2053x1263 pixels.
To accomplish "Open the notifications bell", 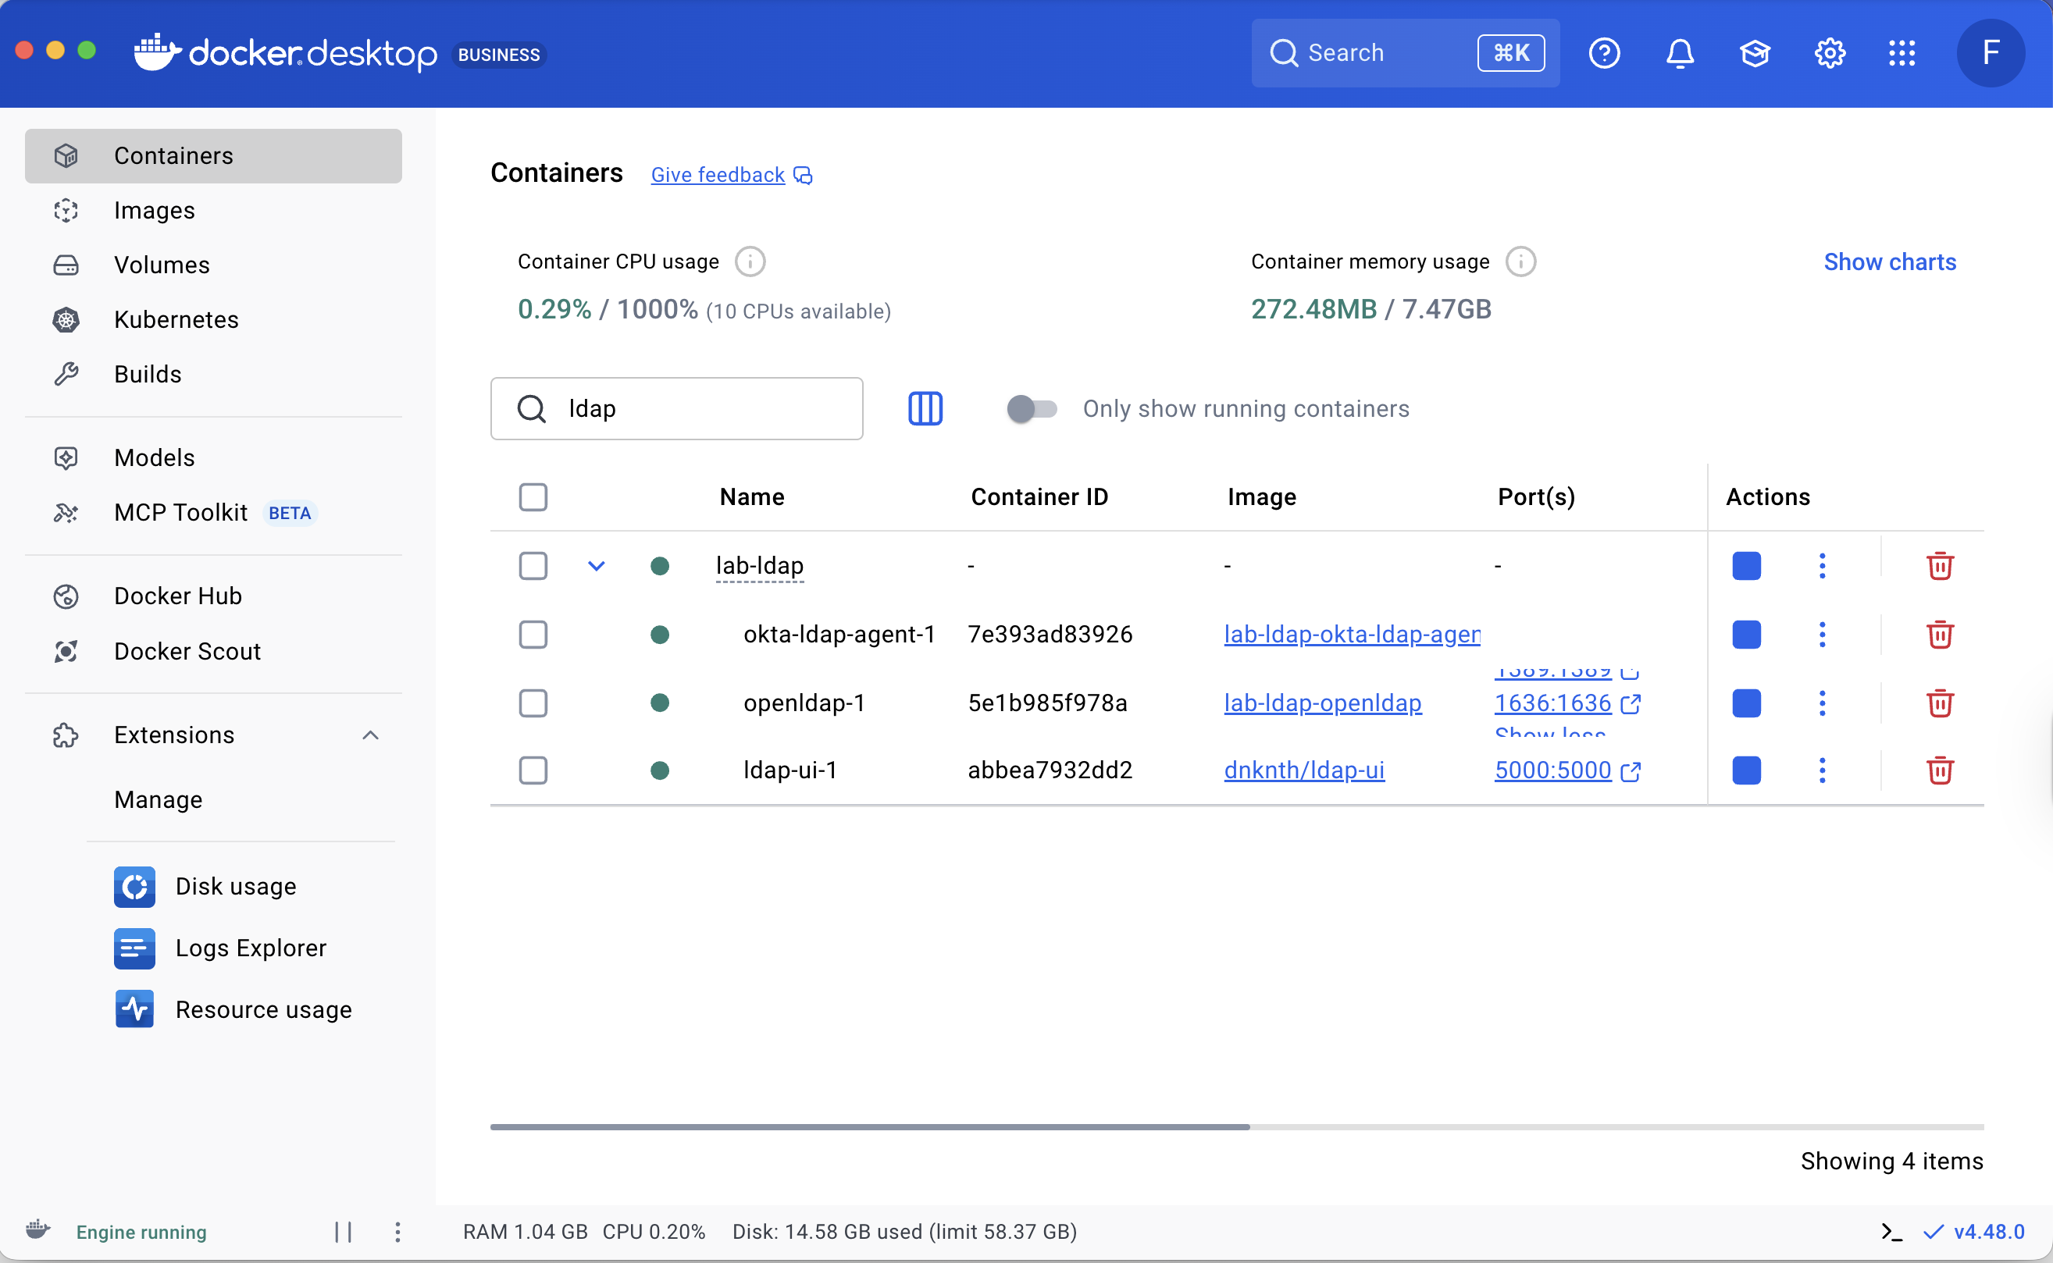I will pos(1680,52).
